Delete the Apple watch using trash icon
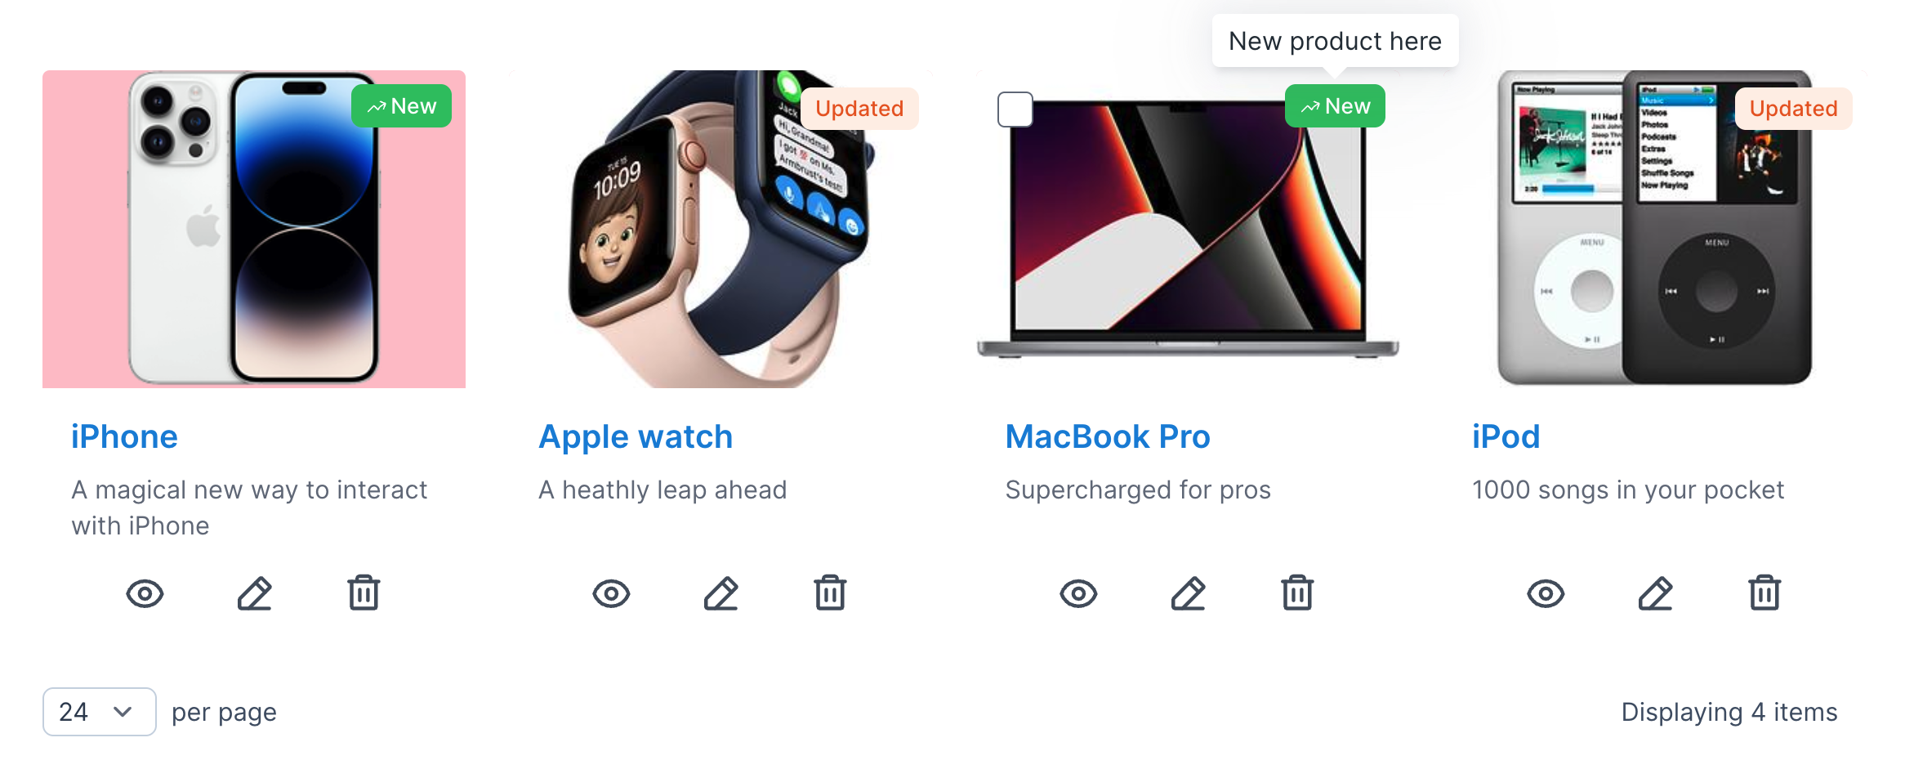 830,592
